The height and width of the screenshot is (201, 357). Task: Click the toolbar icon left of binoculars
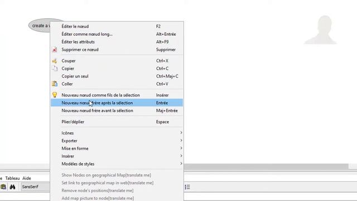(x=3, y=187)
